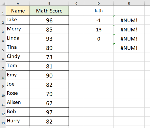Click Linda's score 93
Screen dimensions: 150x128
coord(49,38)
